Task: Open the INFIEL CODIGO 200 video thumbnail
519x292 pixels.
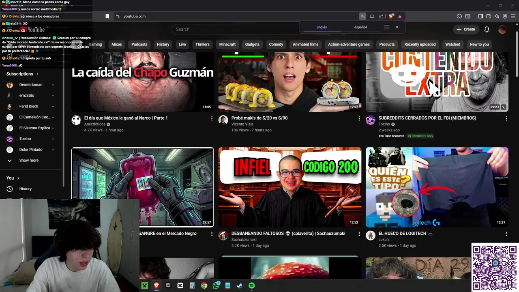Action: click(x=290, y=187)
